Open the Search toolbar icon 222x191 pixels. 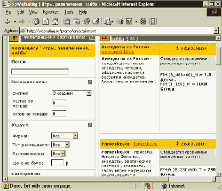pos(67,22)
